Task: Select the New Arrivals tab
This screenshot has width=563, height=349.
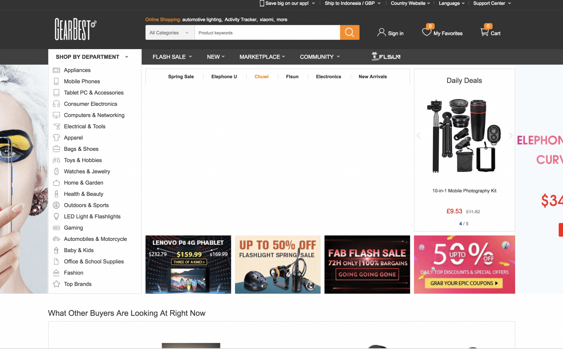Action: (x=373, y=77)
